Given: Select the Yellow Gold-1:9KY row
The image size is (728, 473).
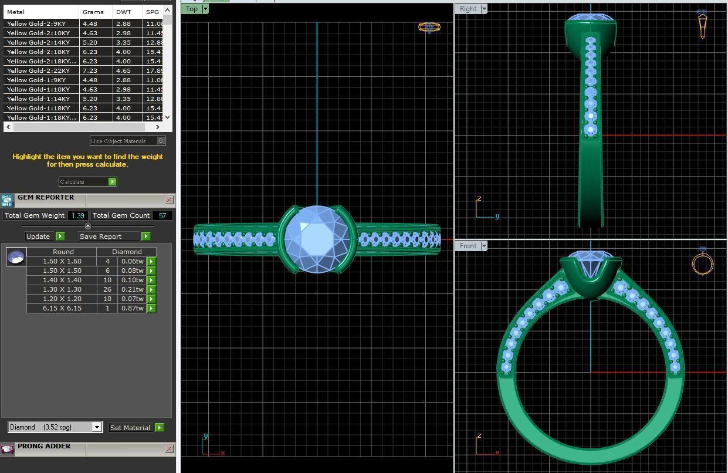Looking at the screenshot, I should click(x=83, y=80).
